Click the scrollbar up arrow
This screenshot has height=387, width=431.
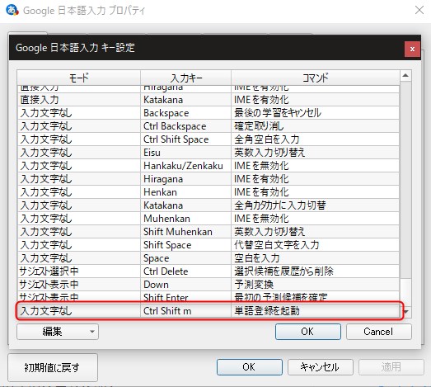(x=405, y=76)
